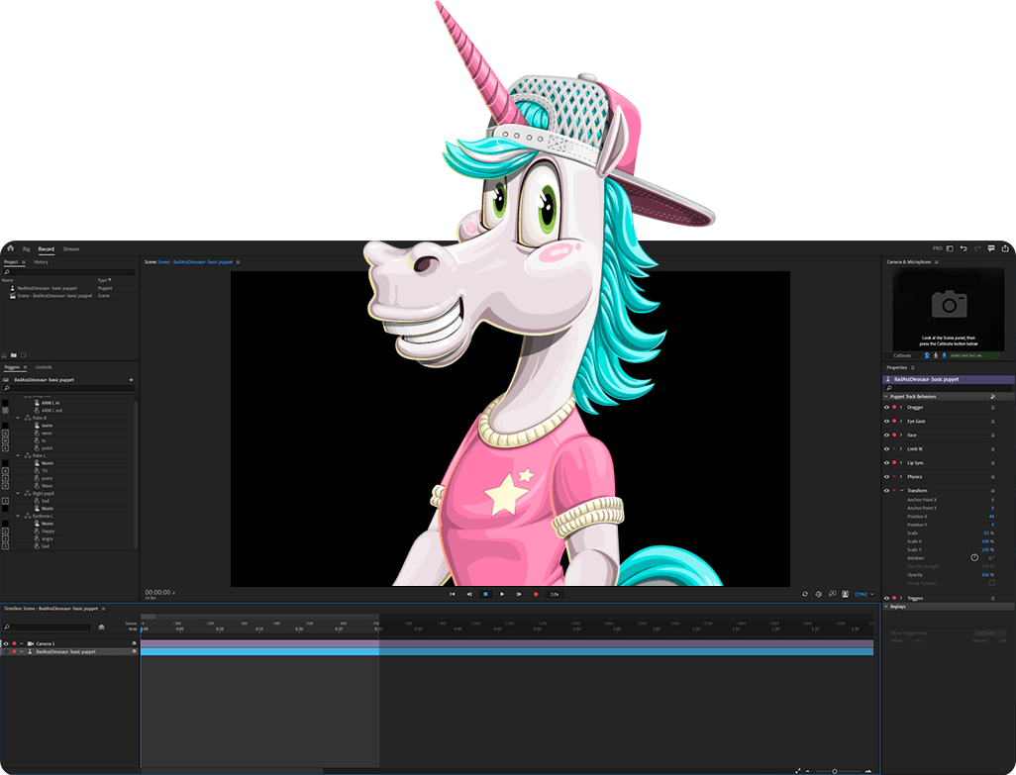Switch to the Rig workspace tab
The width and height of the screenshot is (1016, 775).
click(x=27, y=248)
